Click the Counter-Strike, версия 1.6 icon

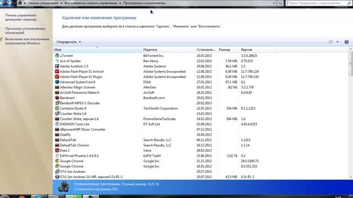57,119
